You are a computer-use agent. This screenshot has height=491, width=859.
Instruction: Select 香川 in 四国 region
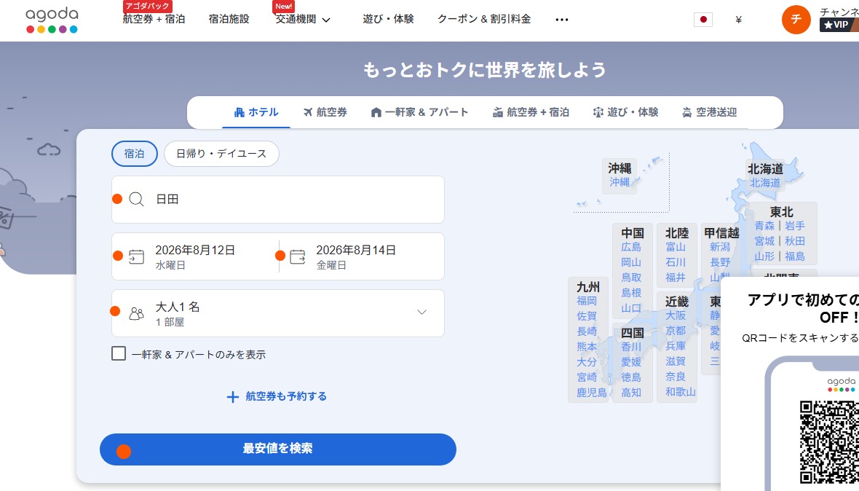pos(631,347)
